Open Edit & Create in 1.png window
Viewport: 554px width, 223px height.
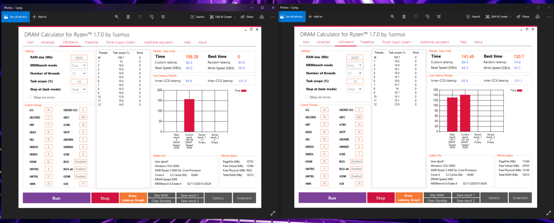[222, 17]
